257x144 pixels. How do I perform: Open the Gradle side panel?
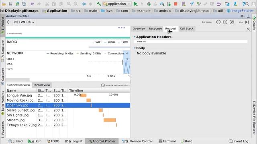pyautogui.click(x=254, y=23)
